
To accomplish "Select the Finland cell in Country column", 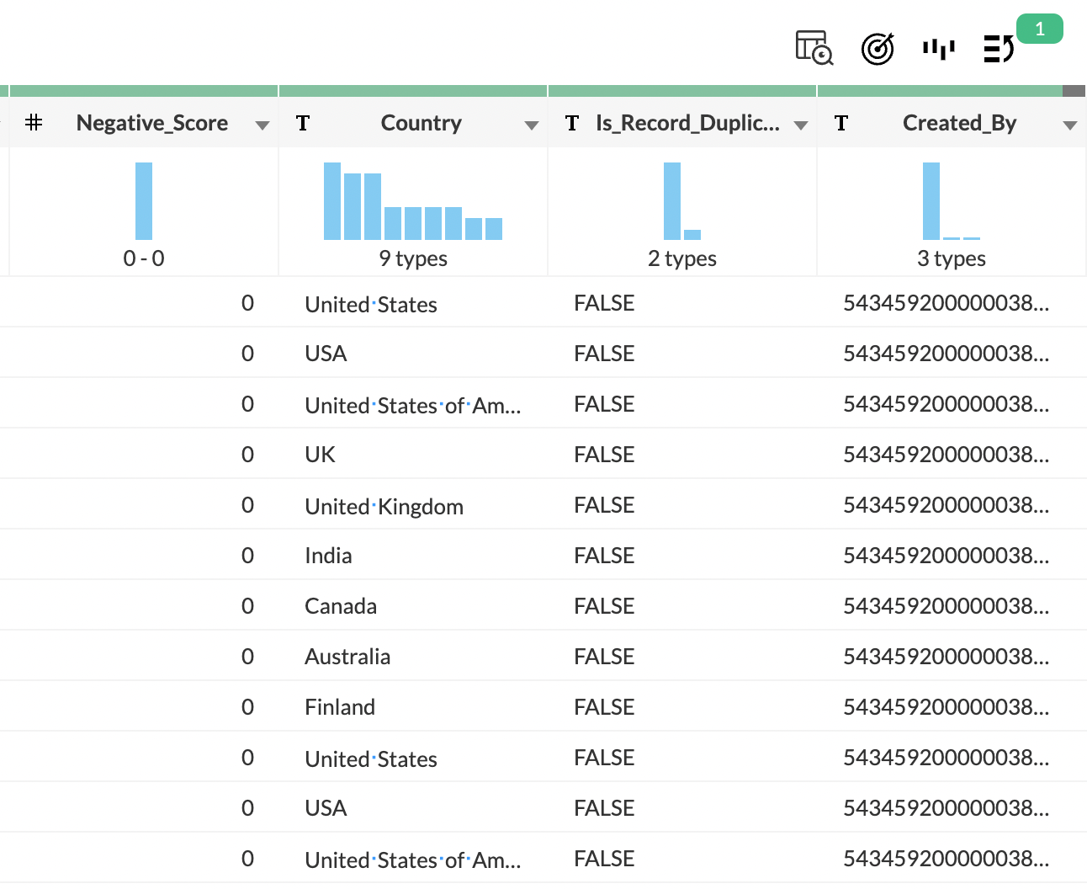I will point(340,707).
